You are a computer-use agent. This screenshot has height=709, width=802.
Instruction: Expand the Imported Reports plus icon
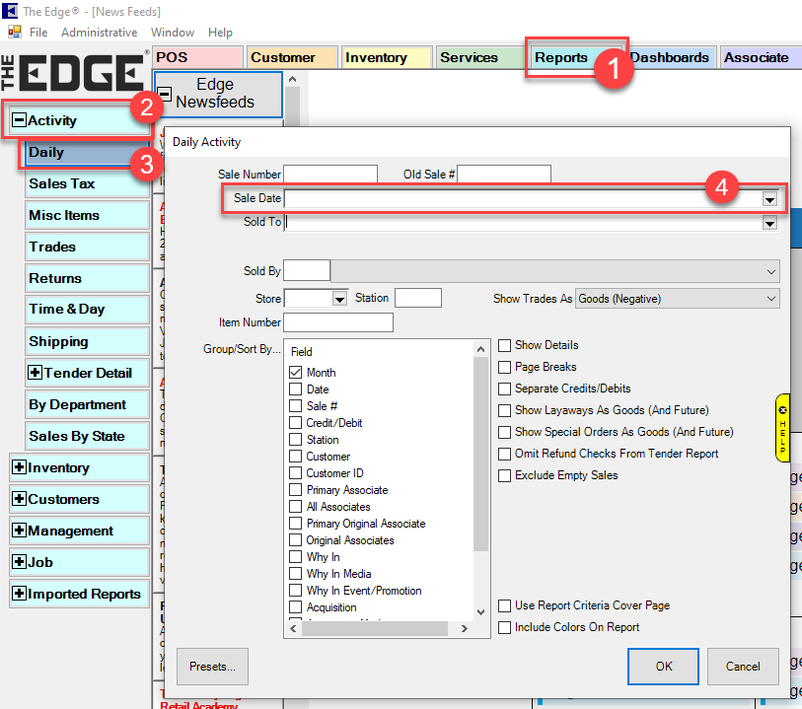click(19, 594)
